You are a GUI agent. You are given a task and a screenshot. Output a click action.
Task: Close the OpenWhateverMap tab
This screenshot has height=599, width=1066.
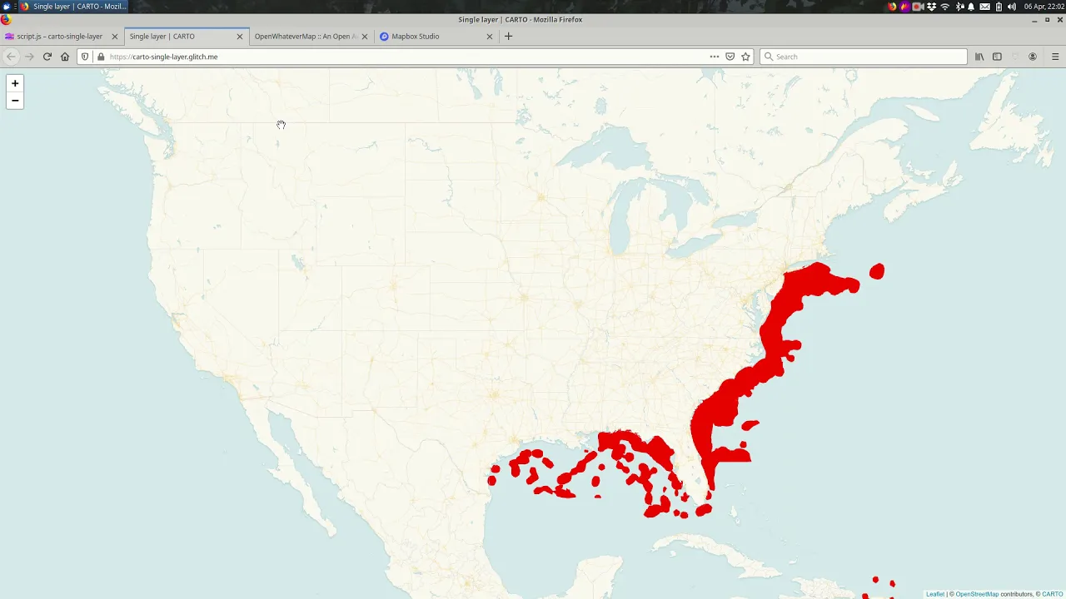point(365,37)
